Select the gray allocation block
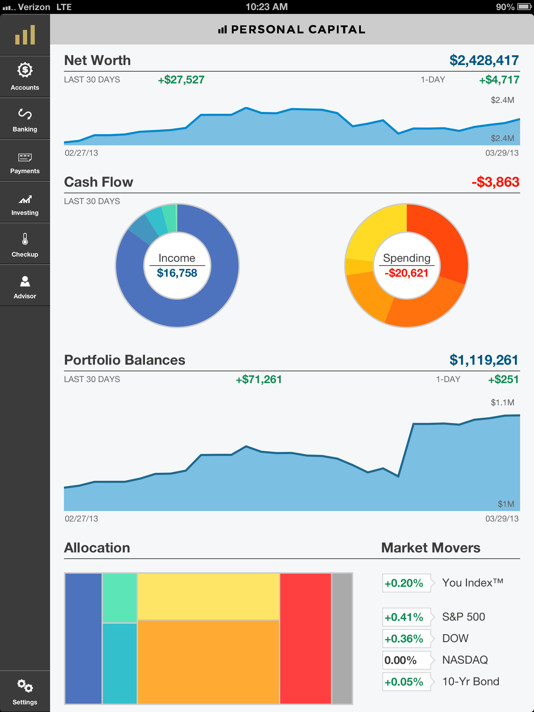Screen dimensions: 534x712 tap(342, 638)
